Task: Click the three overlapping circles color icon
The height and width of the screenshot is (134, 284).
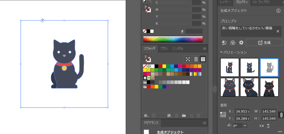Action: pos(233,43)
